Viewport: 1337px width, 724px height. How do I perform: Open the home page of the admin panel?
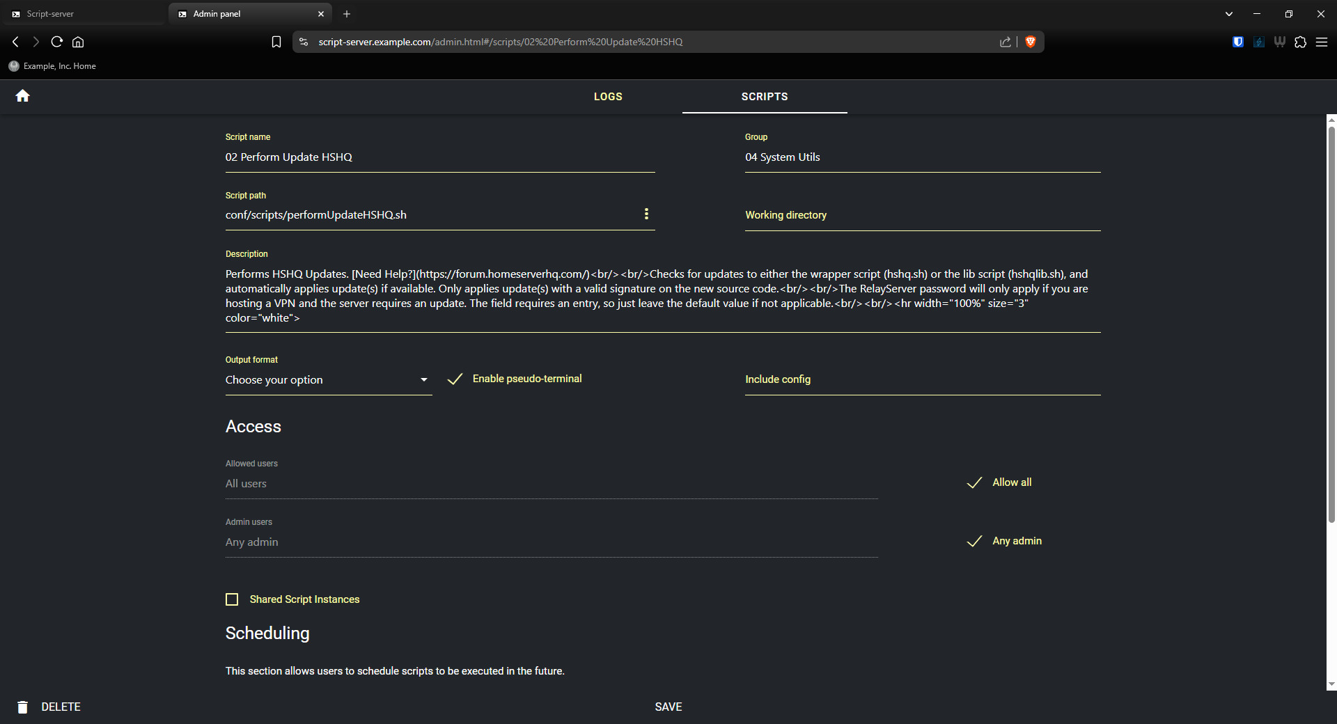point(23,95)
